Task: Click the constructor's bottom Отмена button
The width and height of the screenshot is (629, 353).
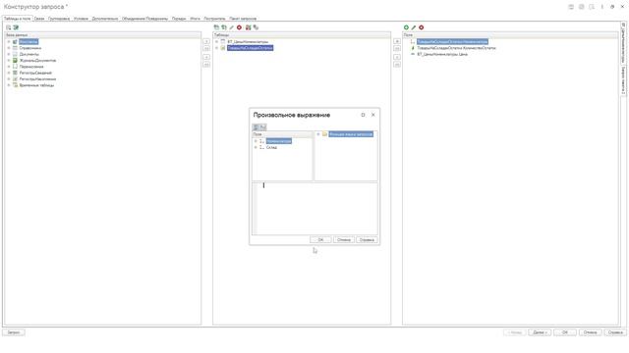Action: (x=590, y=332)
